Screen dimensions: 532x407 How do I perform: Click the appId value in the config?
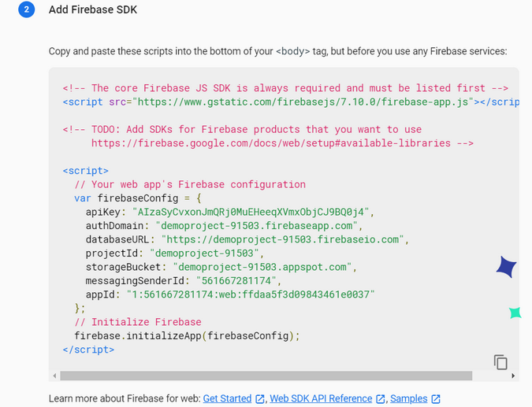251,294
